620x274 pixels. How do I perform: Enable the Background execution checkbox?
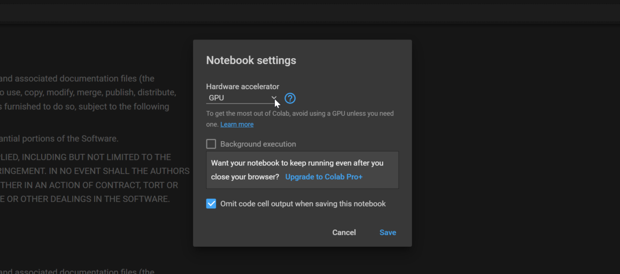tap(211, 144)
